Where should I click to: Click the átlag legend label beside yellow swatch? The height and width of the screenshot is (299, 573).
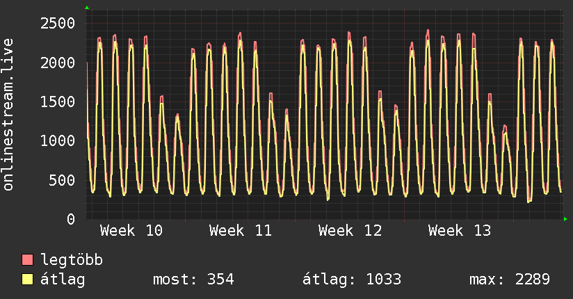point(63,280)
